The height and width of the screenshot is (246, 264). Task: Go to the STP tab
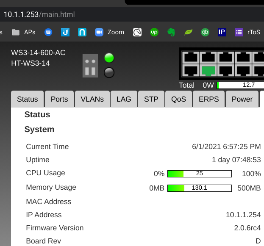[151, 99]
